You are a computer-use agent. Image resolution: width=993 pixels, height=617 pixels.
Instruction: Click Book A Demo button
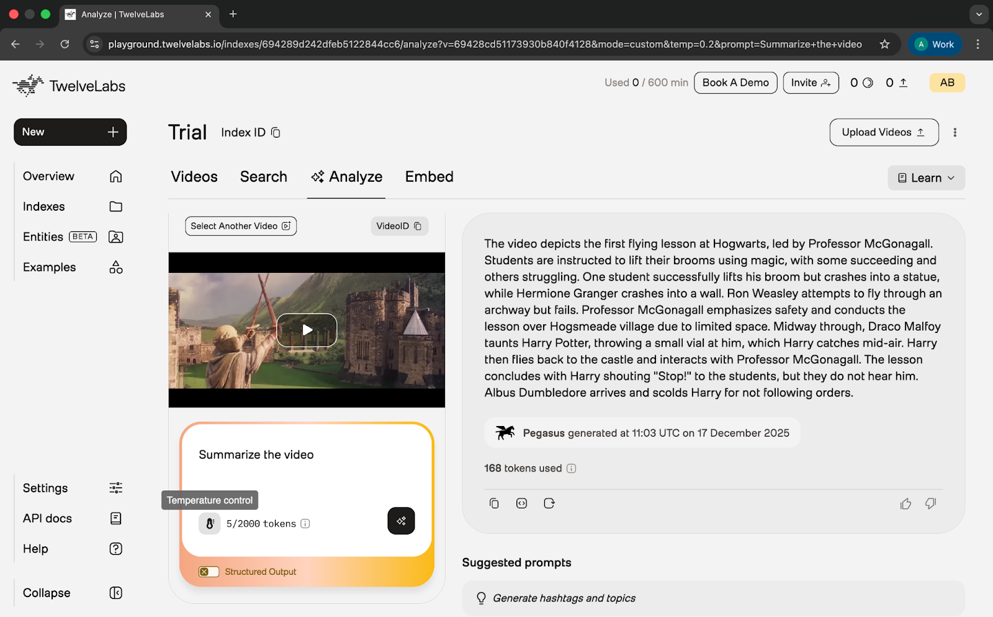[735, 82]
